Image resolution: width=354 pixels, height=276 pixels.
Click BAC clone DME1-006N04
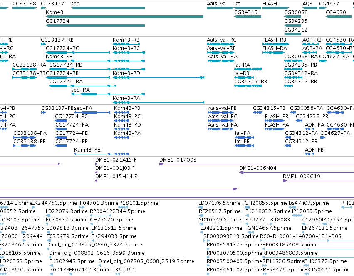click(x=257, y=168)
